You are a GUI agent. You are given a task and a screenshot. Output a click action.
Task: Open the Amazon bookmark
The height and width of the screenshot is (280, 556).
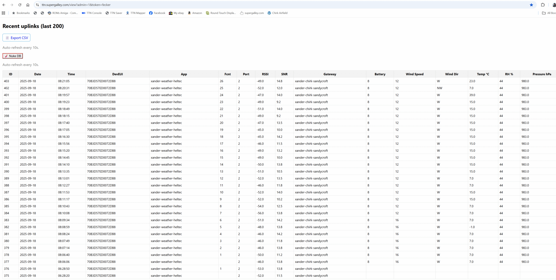tap(195, 13)
